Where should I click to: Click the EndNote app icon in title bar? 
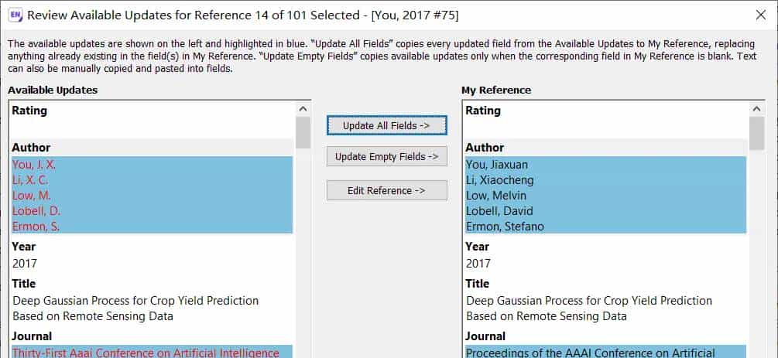(x=15, y=15)
